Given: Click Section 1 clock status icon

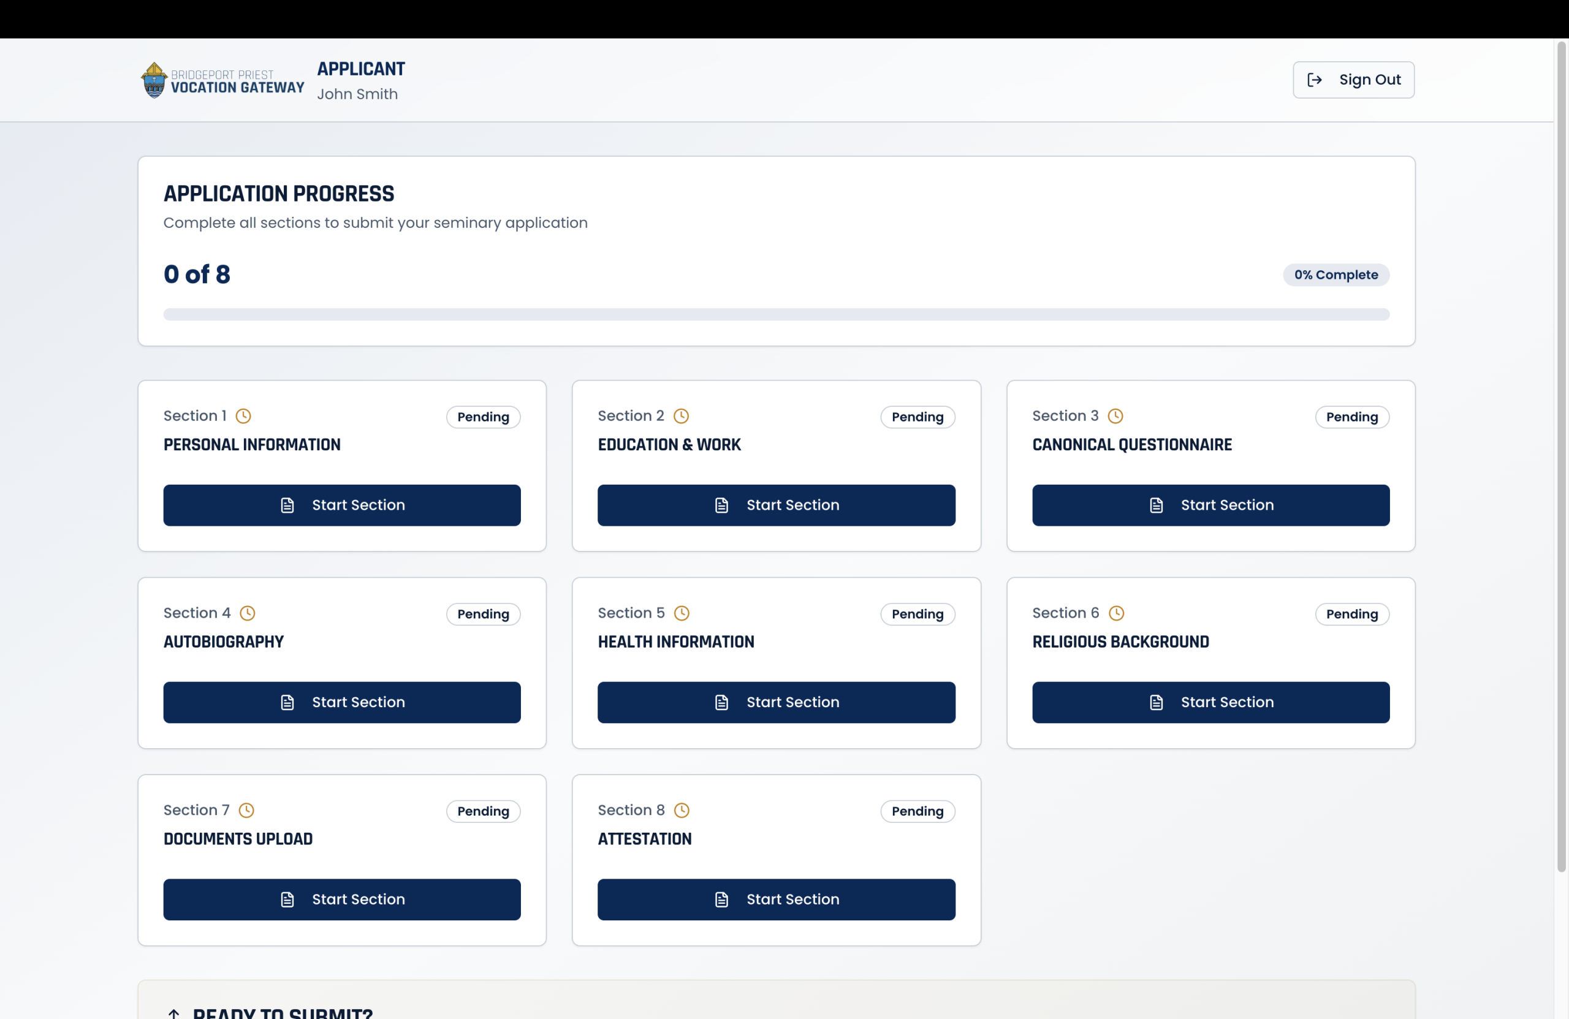Looking at the screenshot, I should click(243, 416).
